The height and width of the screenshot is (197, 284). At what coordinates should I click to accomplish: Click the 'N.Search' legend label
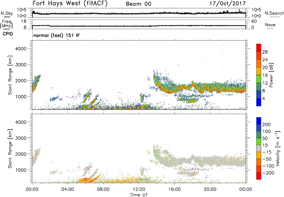click(274, 13)
